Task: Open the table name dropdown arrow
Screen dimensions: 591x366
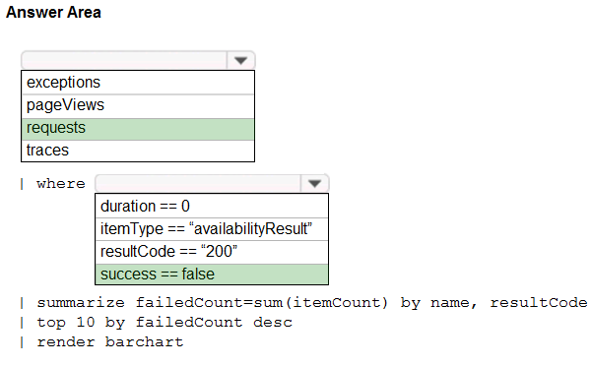Action: (240, 60)
